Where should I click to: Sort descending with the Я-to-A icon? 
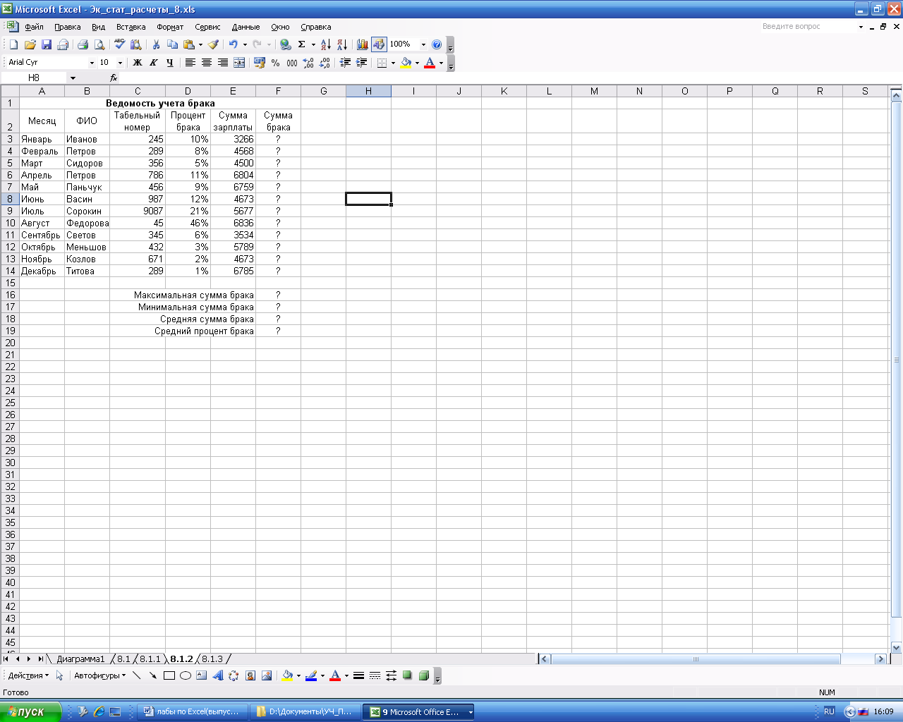(x=341, y=44)
